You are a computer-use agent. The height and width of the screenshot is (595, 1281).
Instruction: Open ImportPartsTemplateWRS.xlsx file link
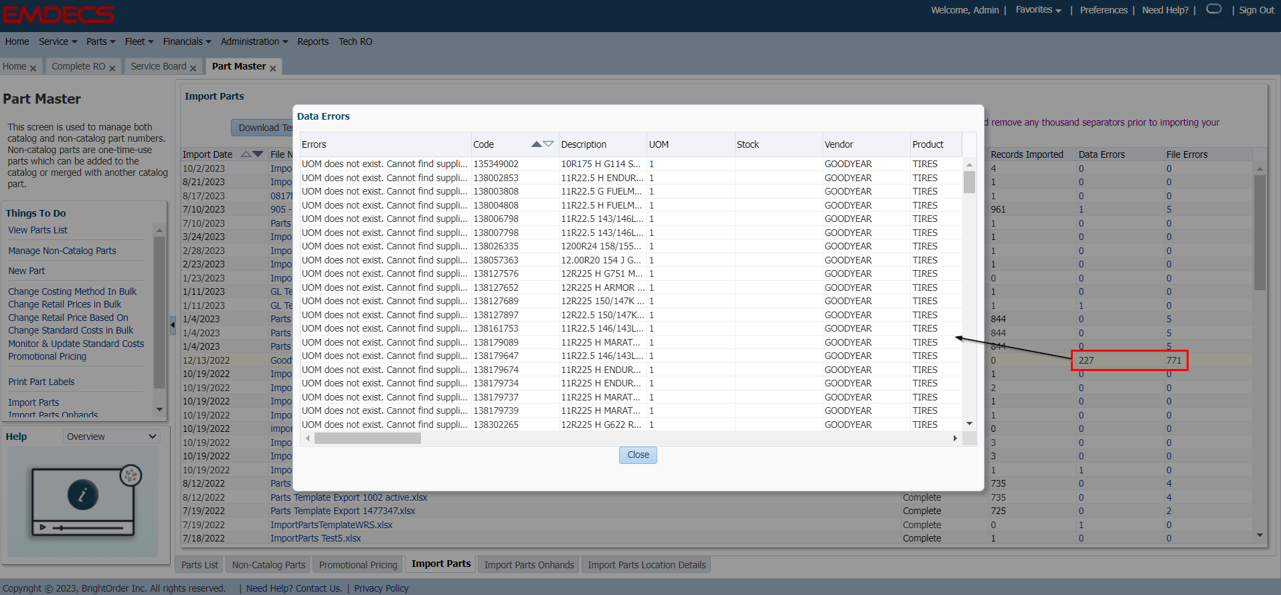coord(331,525)
